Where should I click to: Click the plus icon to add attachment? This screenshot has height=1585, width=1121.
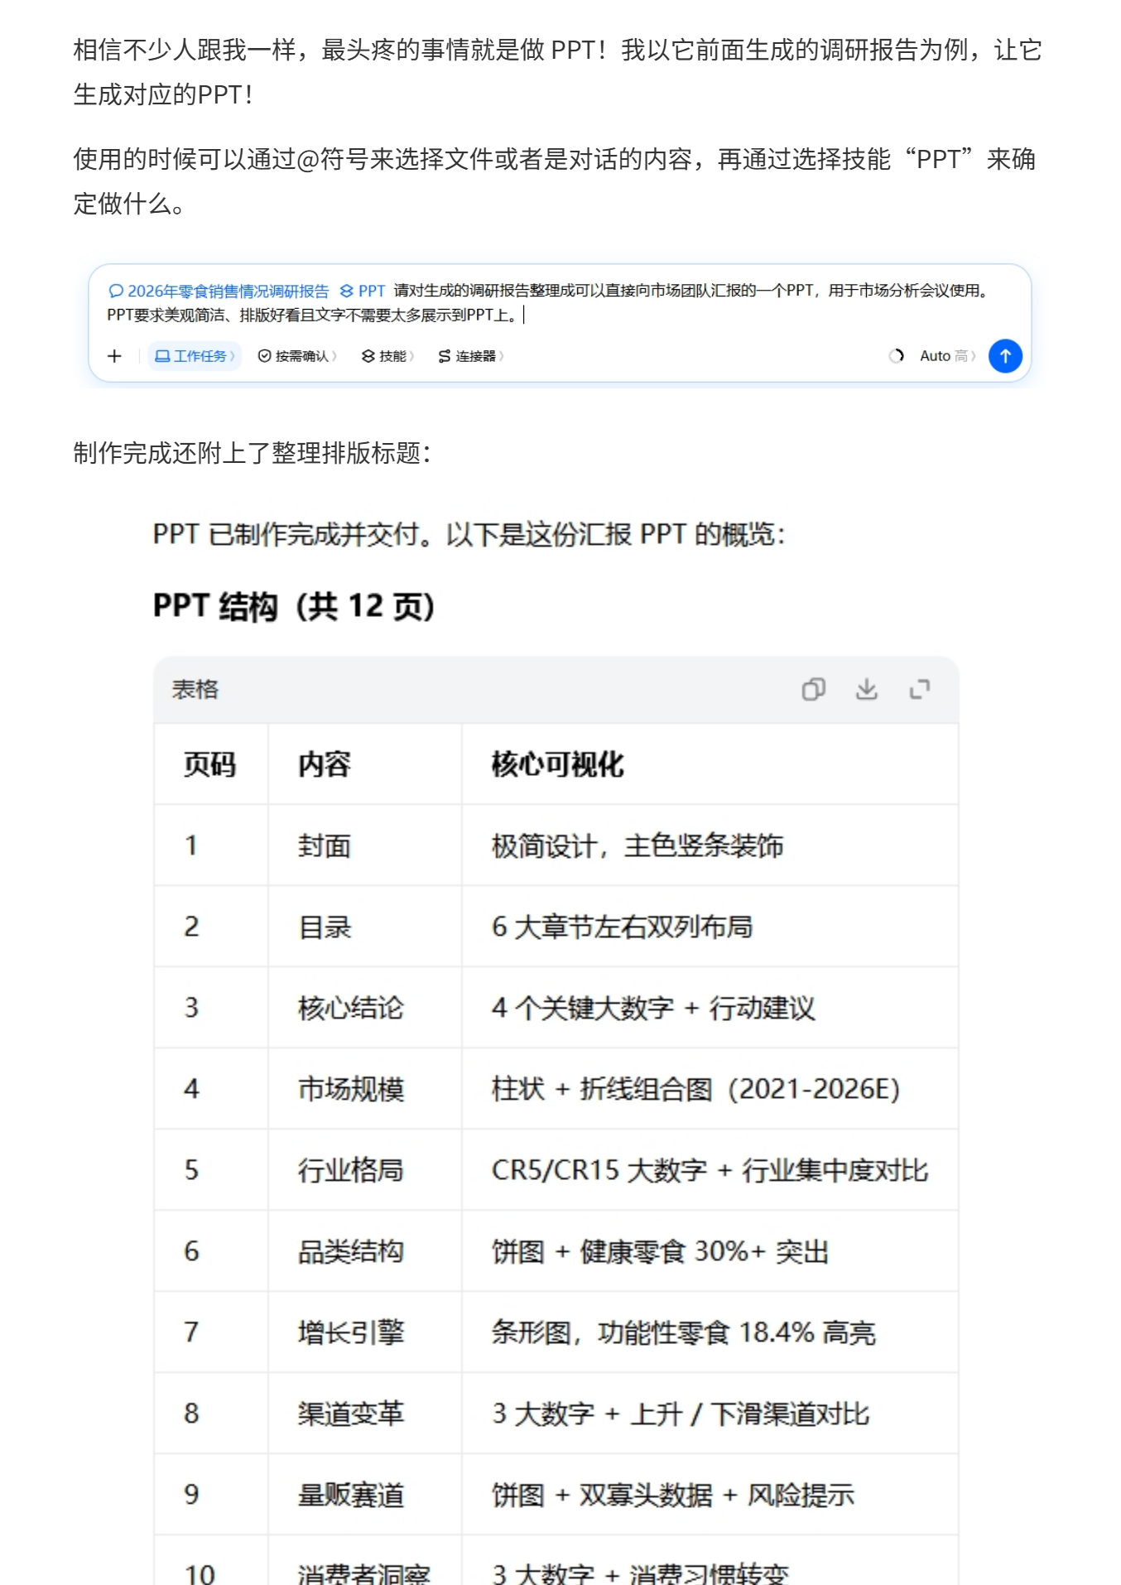tap(114, 356)
